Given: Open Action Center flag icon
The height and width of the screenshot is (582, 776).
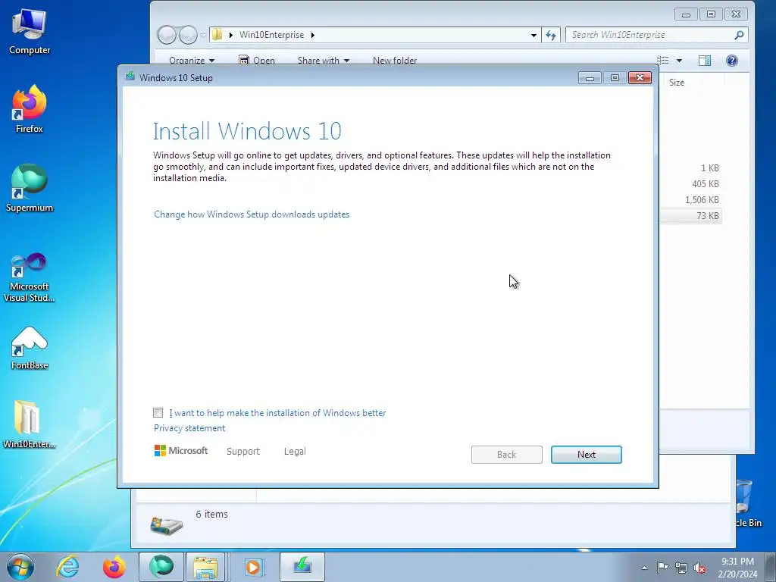Looking at the screenshot, I should pos(662,568).
